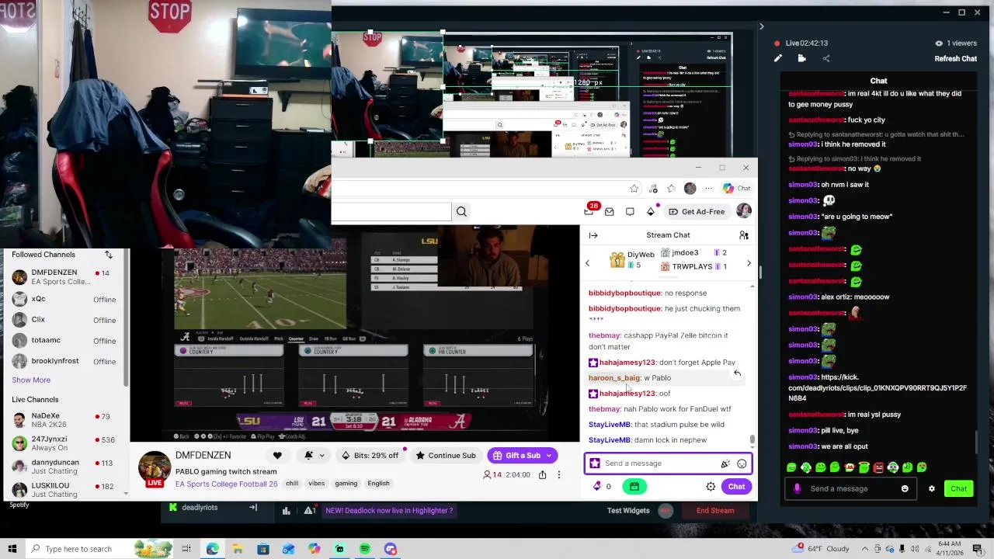This screenshot has height=559, width=994.
Task: Click the camera clip icon beside the pencil
Action: pos(801,58)
